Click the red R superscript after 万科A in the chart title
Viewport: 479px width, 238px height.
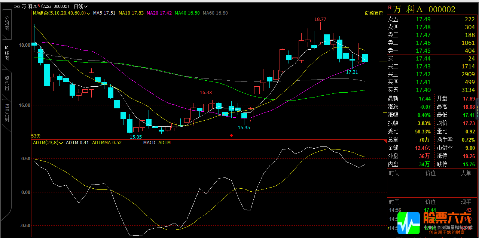pyautogui.click(x=39, y=6)
